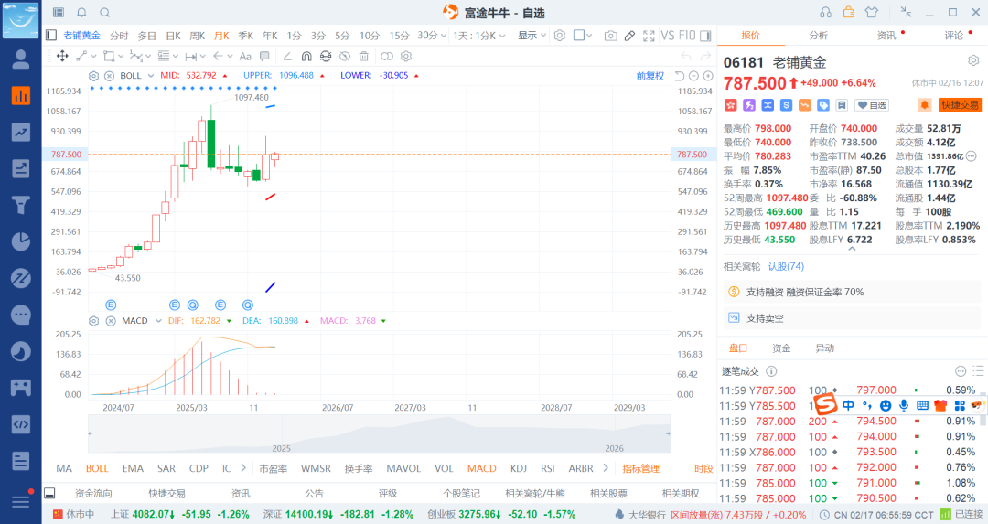Expand the BOLL indicator dropdown arrow
988x524 pixels.
coord(151,76)
